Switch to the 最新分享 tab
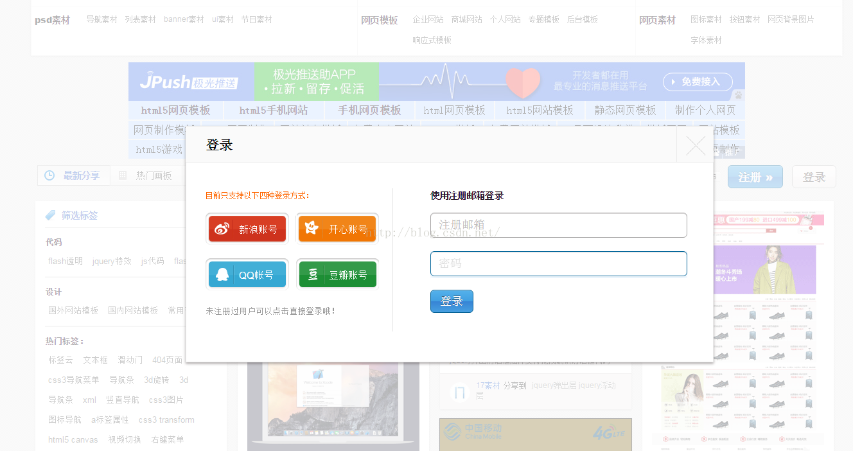 [x=73, y=175]
